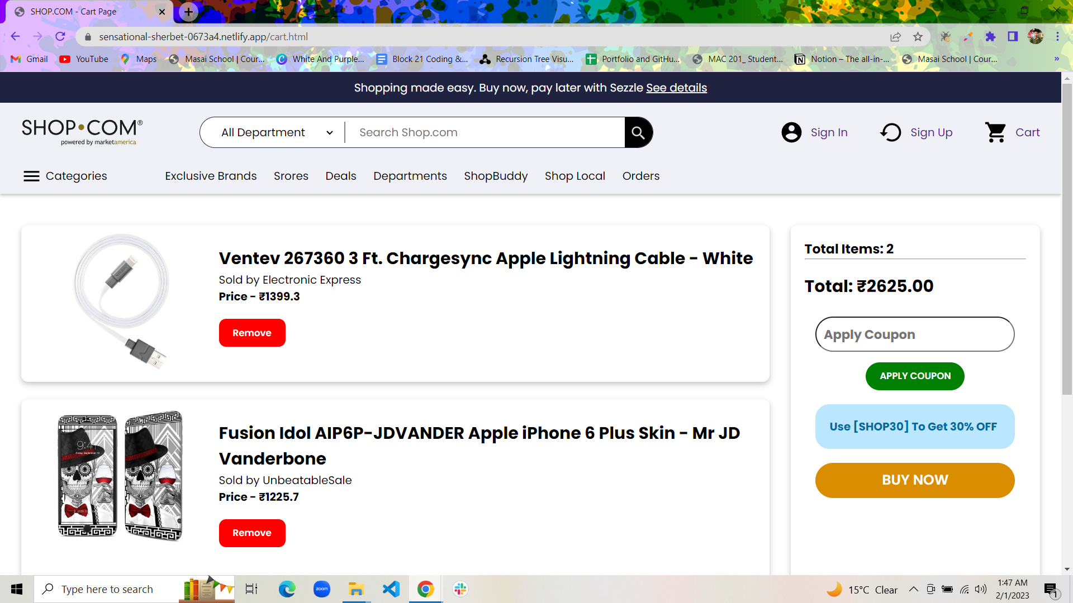This screenshot has width=1073, height=603.
Task: Reload the page with the refresh icon
Action: tap(60, 36)
